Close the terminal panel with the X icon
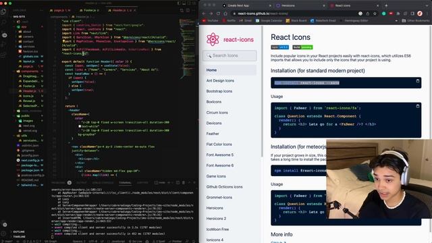 [x=194, y=183]
